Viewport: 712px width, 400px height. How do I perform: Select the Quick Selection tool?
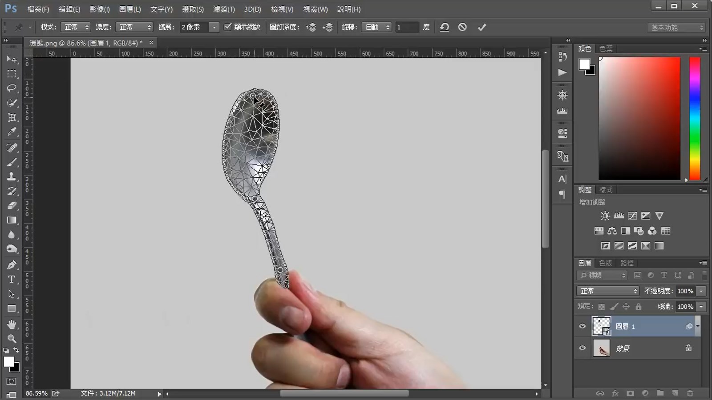click(x=12, y=103)
